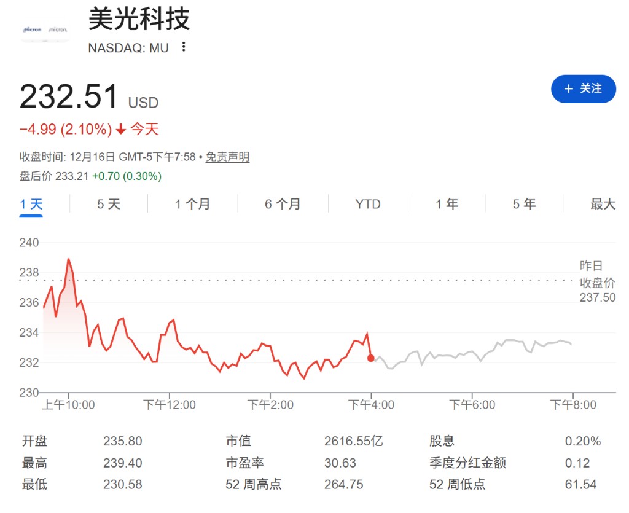
Task: Switch to the 5 天 chart tab
Action: coord(109,204)
